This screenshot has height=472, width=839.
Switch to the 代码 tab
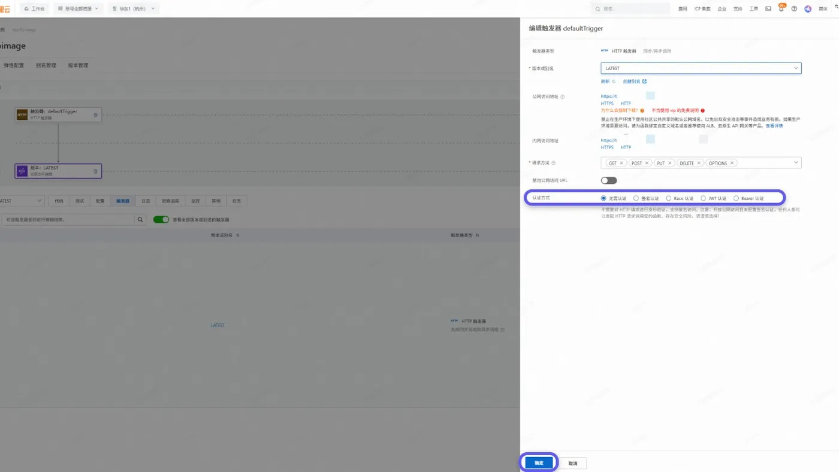[59, 201]
